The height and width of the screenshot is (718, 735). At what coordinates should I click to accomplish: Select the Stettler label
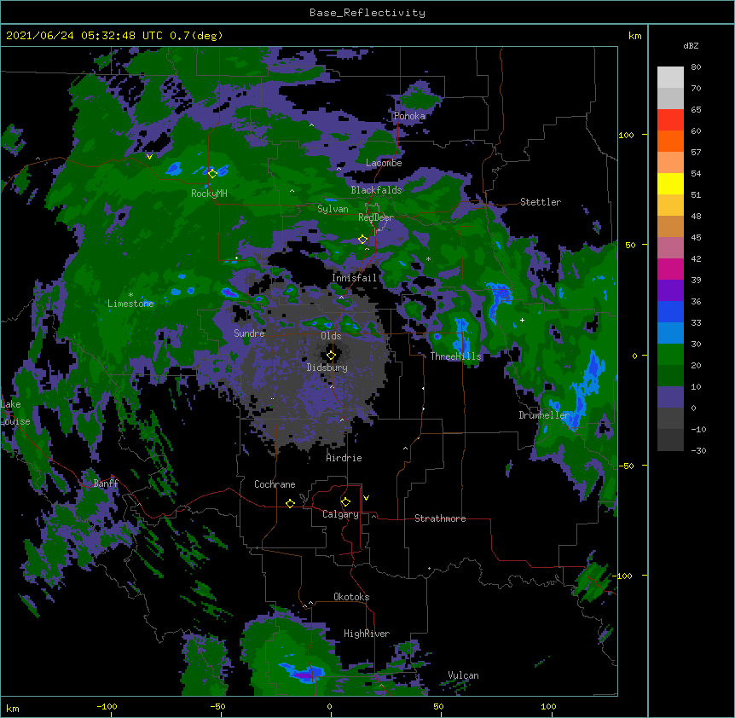541,202
